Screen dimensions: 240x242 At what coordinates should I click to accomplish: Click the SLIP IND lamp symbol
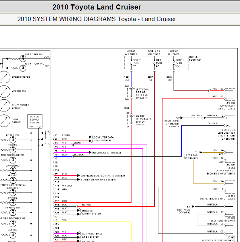[x=13, y=235]
